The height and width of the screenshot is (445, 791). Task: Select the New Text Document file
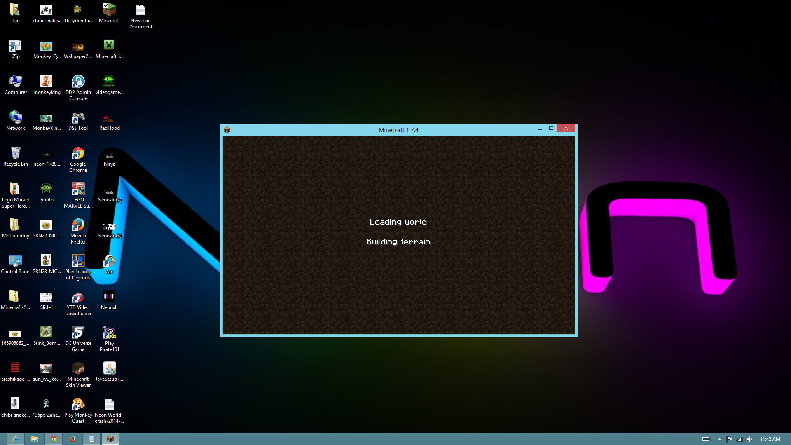tap(140, 10)
